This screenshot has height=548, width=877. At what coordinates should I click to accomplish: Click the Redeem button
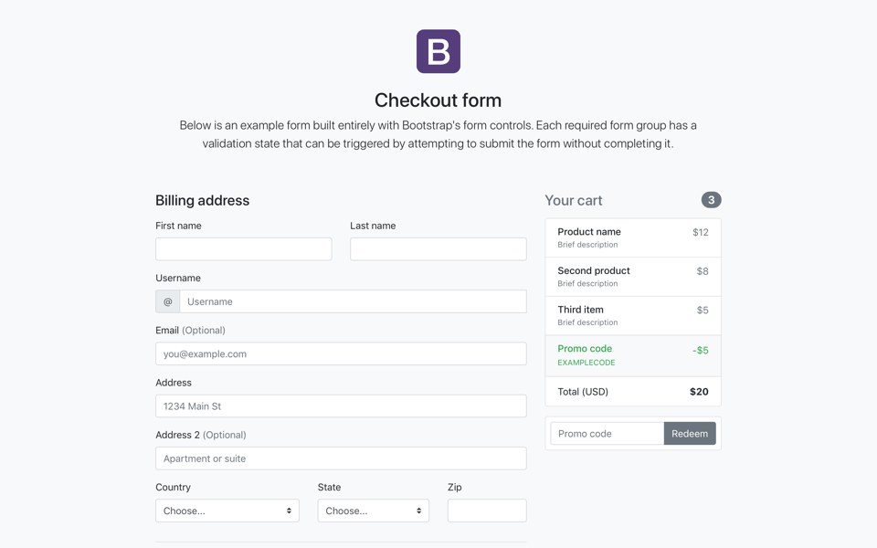click(x=690, y=433)
